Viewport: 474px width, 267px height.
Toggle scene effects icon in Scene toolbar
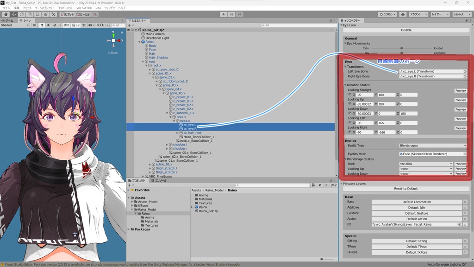pos(55,25)
